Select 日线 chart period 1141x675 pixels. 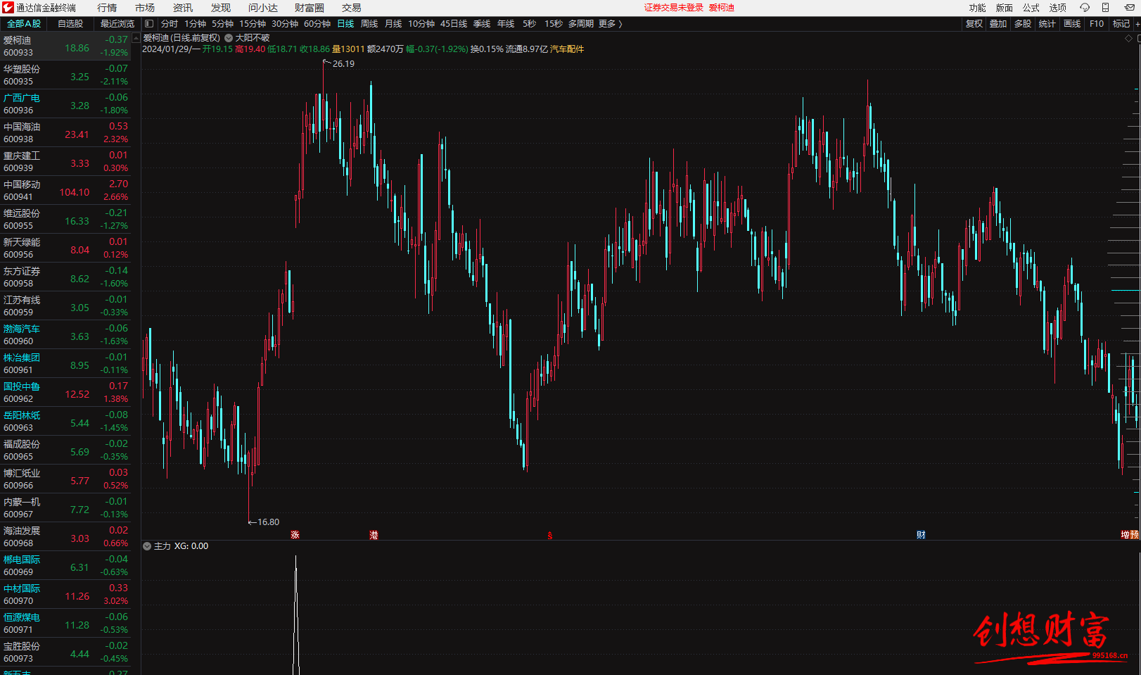(345, 24)
